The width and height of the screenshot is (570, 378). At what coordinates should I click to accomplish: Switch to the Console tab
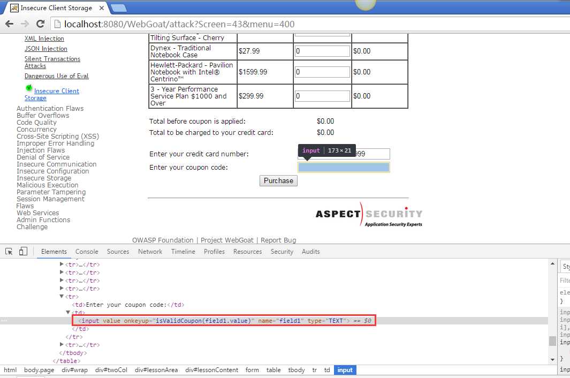point(87,252)
